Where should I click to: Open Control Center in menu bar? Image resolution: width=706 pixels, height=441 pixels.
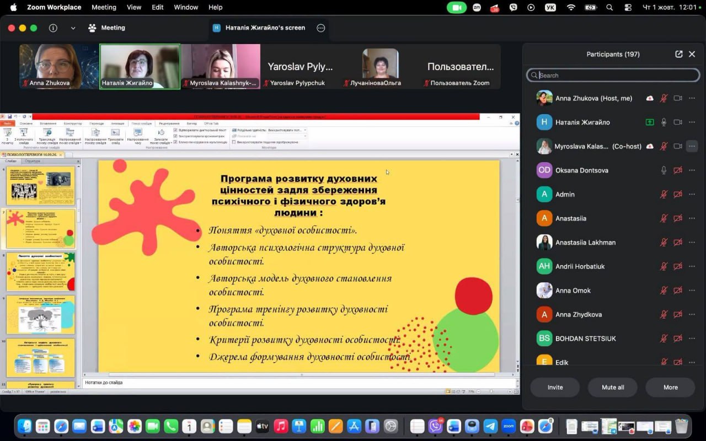coord(628,7)
